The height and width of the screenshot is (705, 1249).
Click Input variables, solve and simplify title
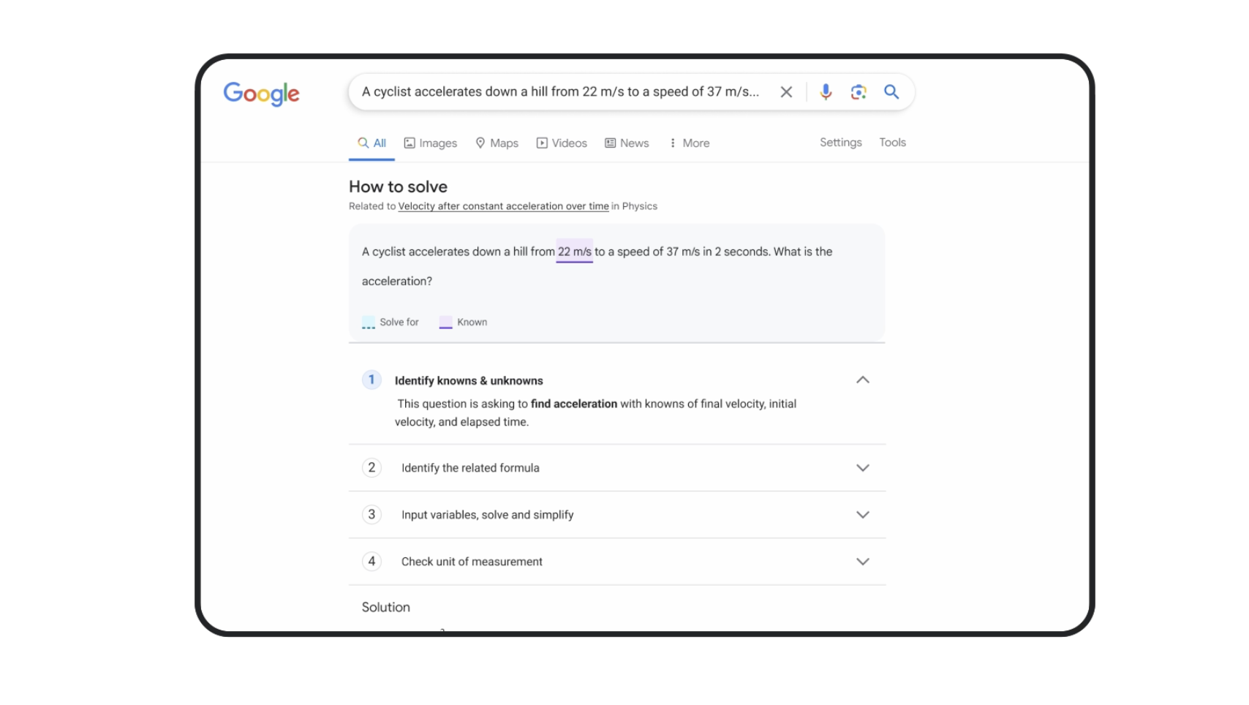pyautogui.click(x=487, y=515)
